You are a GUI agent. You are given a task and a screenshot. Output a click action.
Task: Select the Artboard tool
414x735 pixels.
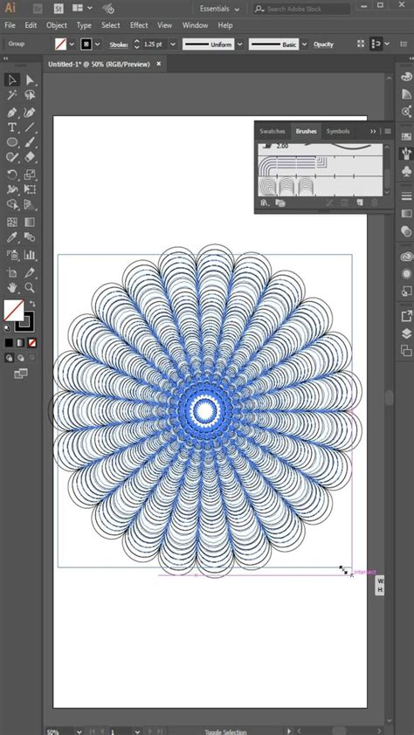click(x=12, y=273)
